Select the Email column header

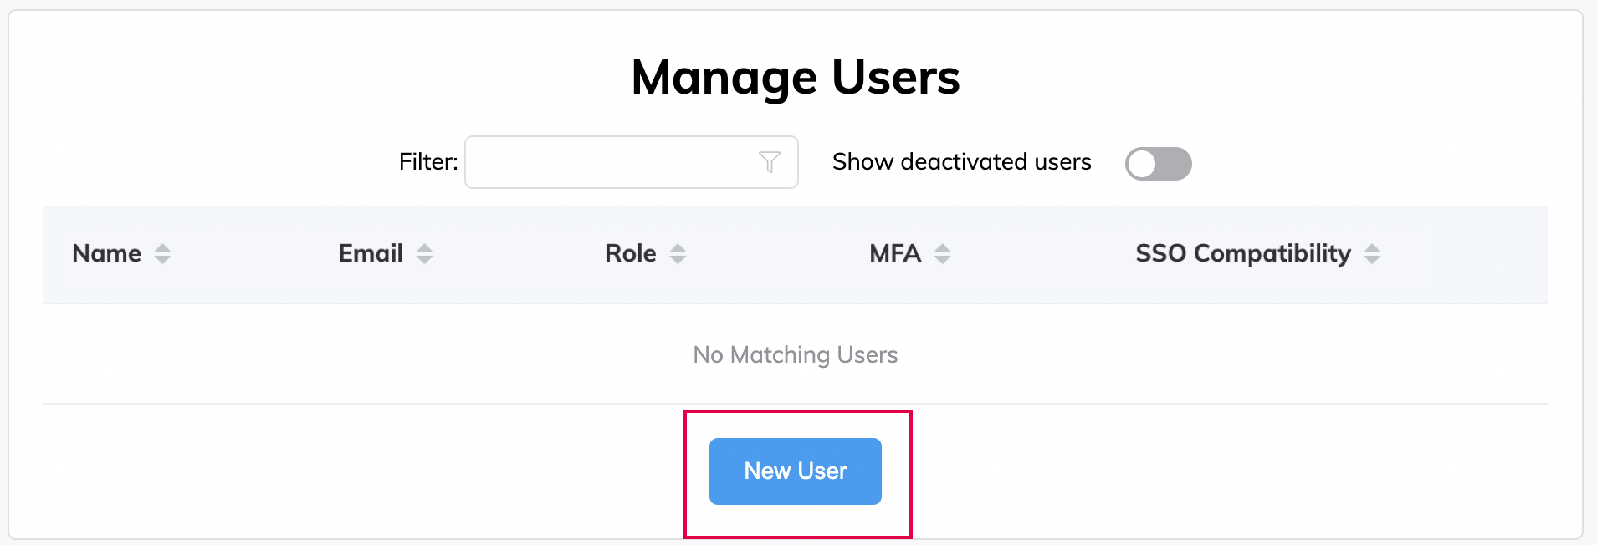point(369,253)
